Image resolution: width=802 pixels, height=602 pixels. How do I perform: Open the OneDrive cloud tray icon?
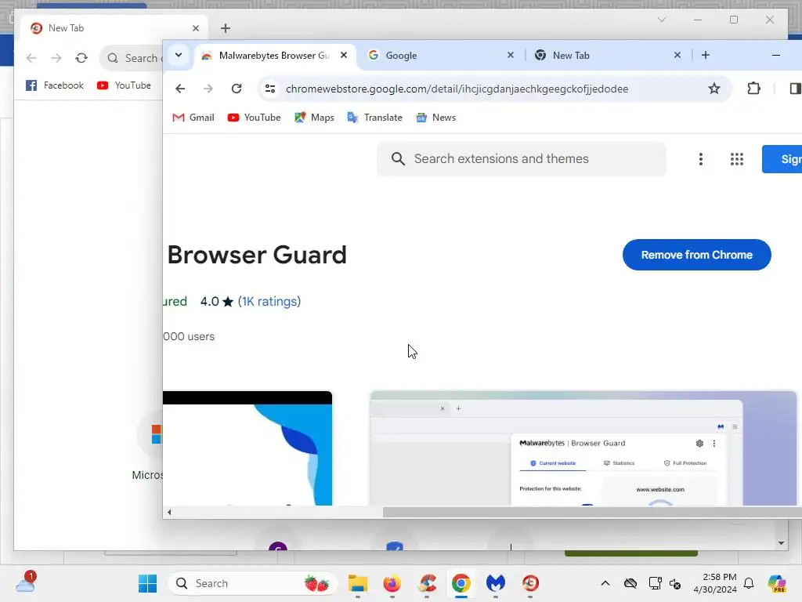click(x=630, y=583)
